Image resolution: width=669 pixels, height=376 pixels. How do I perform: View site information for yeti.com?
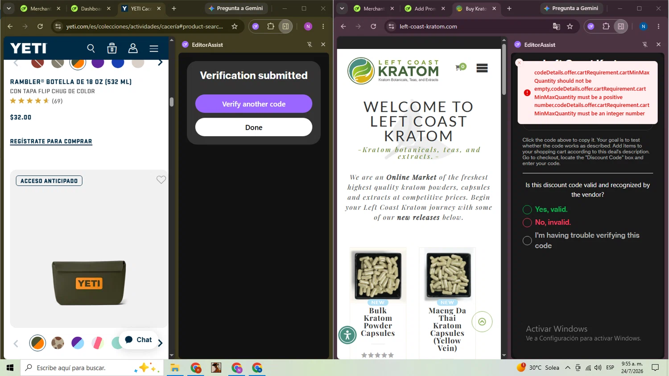(58, 26)
